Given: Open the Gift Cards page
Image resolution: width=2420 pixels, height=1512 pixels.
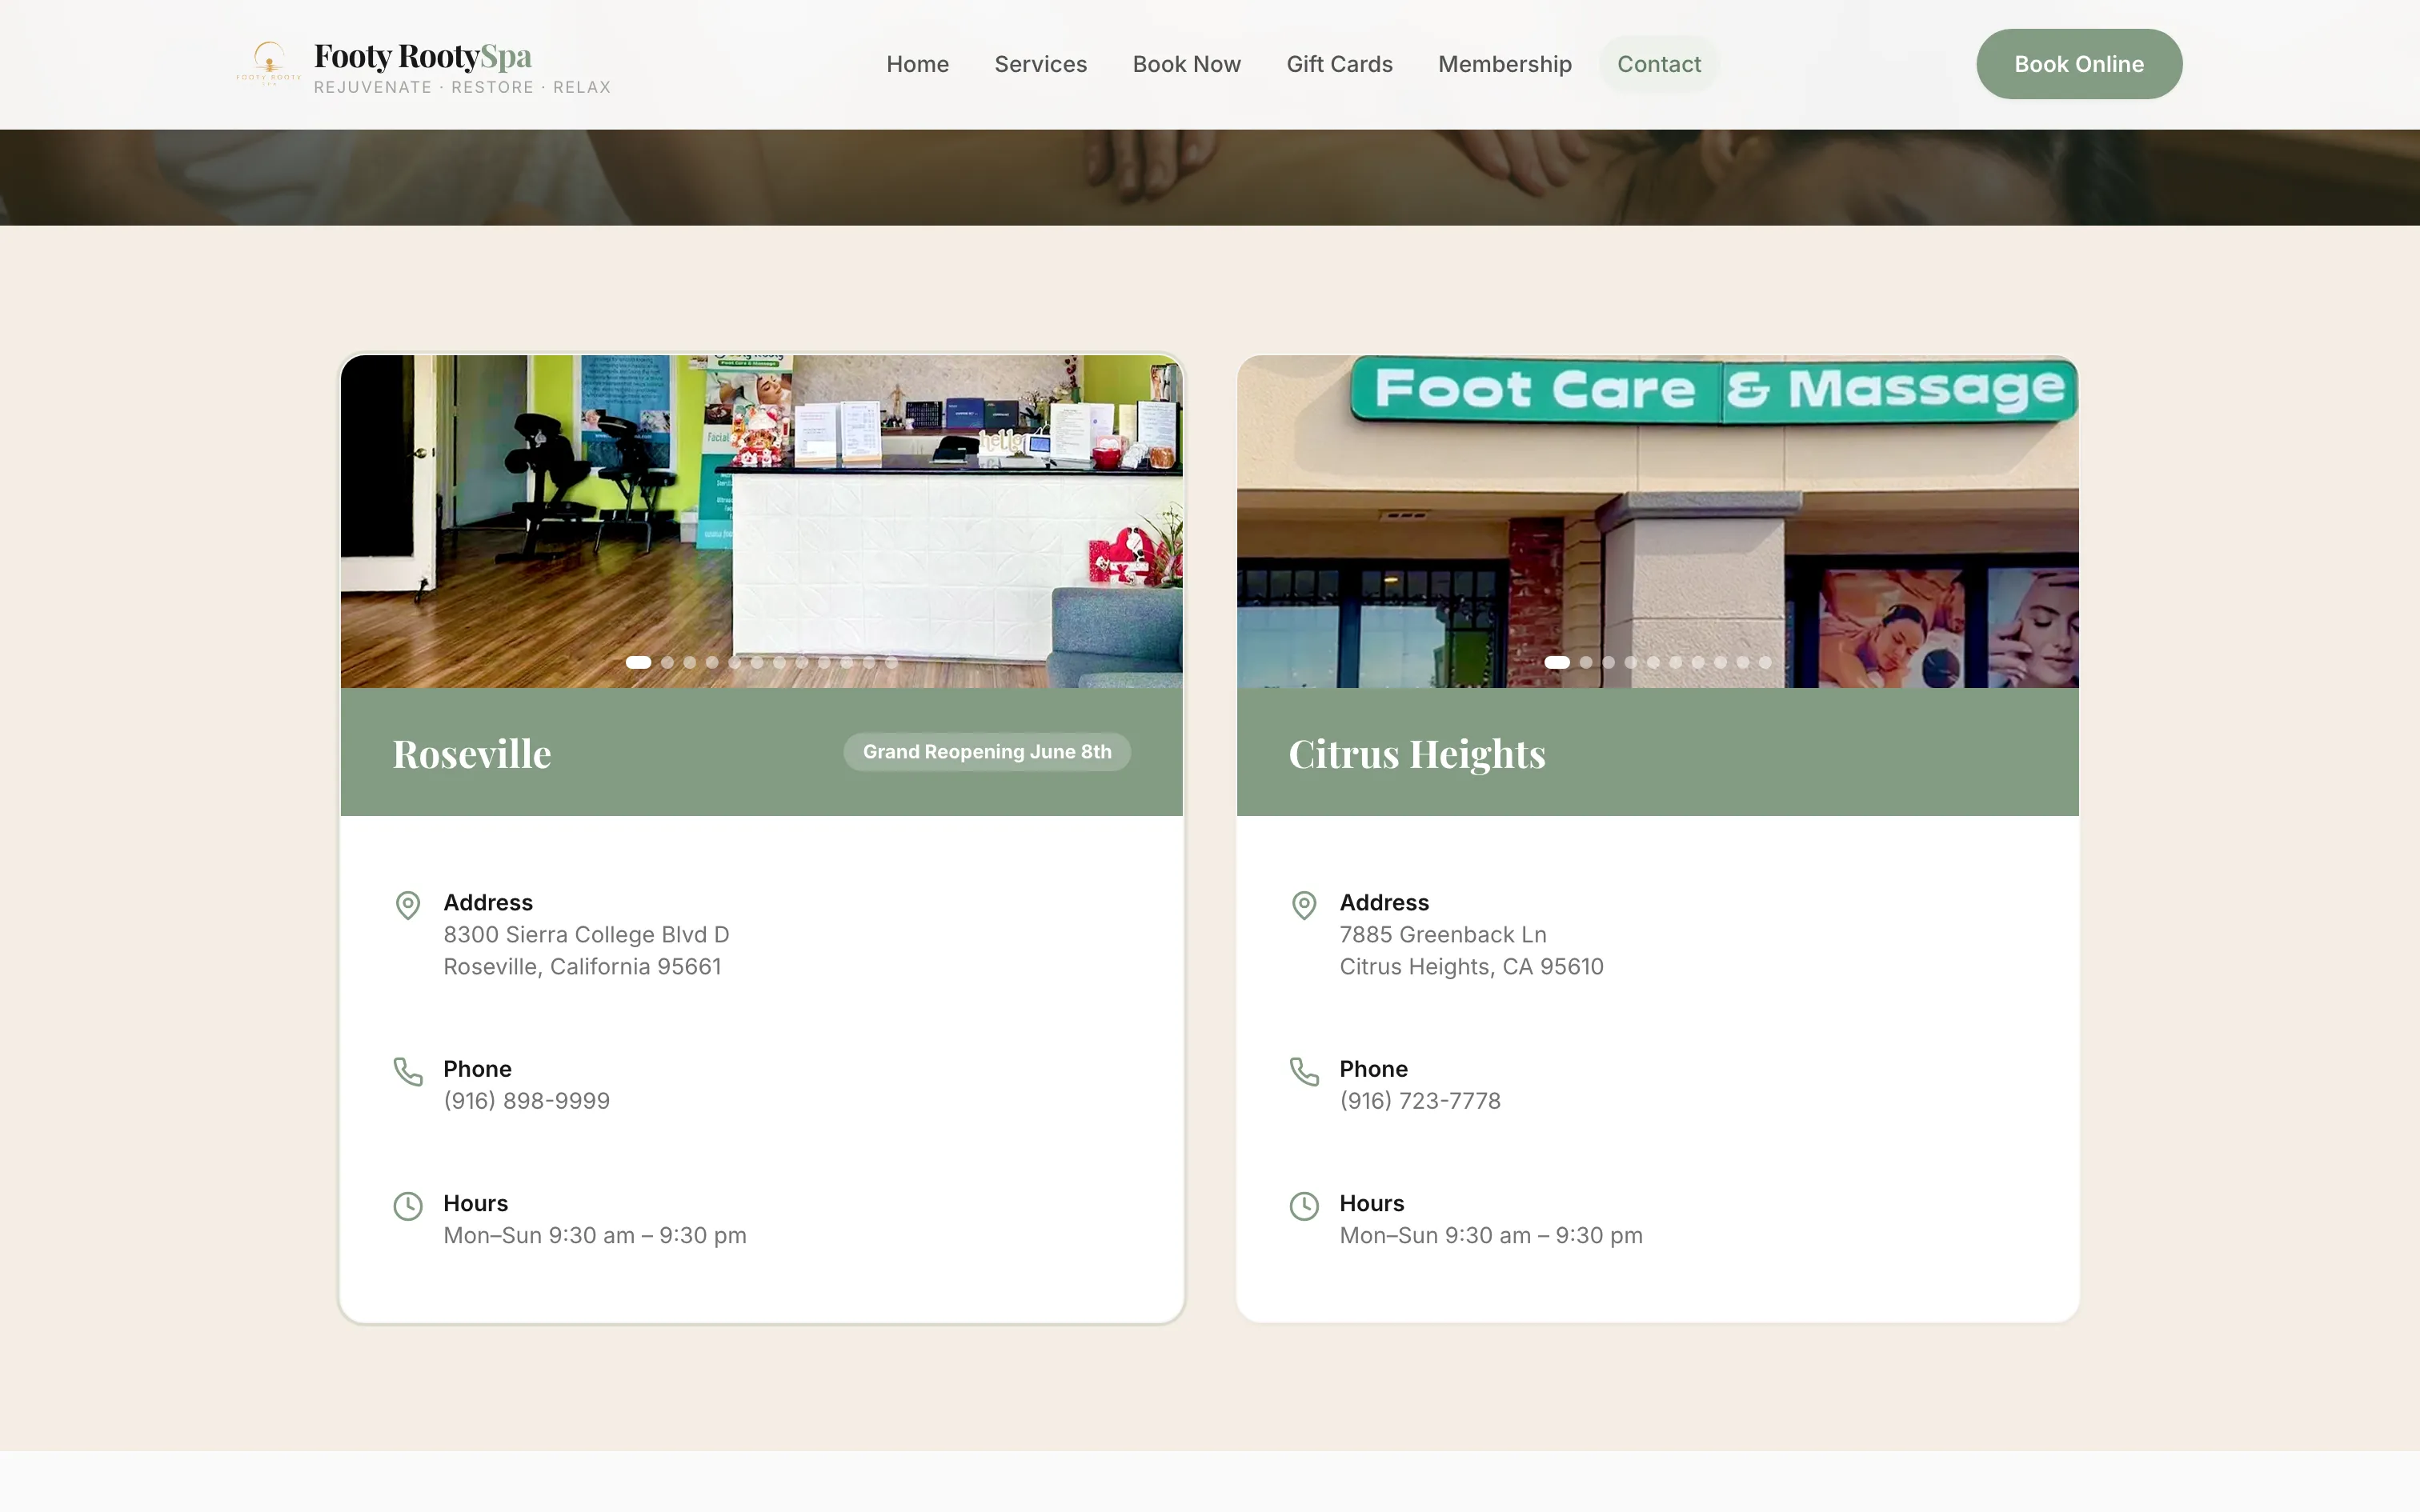Looking at the screenshot, I should (1339, 64).
